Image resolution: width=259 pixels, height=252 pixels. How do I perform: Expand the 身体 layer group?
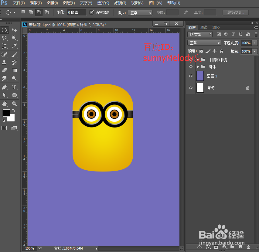[x=198, y=67]
